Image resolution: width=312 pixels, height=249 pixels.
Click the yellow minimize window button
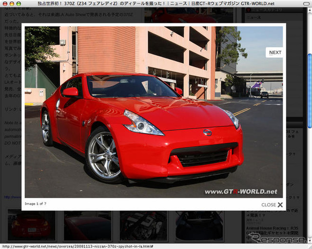12,3
